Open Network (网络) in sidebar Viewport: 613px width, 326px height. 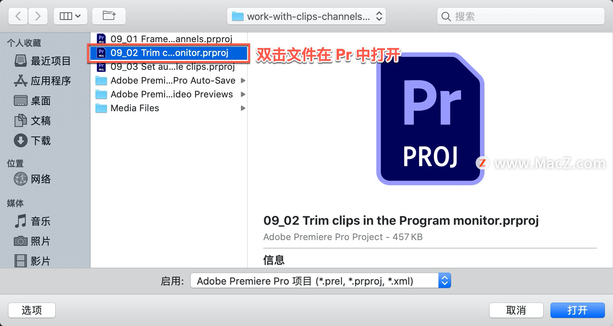pos(33,179)
